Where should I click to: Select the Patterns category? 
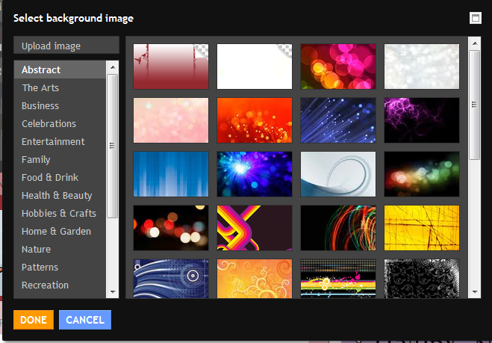pos(60,267)
